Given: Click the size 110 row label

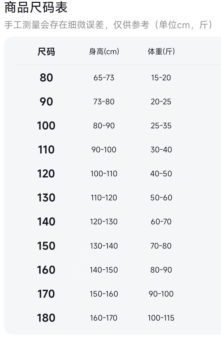Looking at the screenshot, I should [46, 150].
